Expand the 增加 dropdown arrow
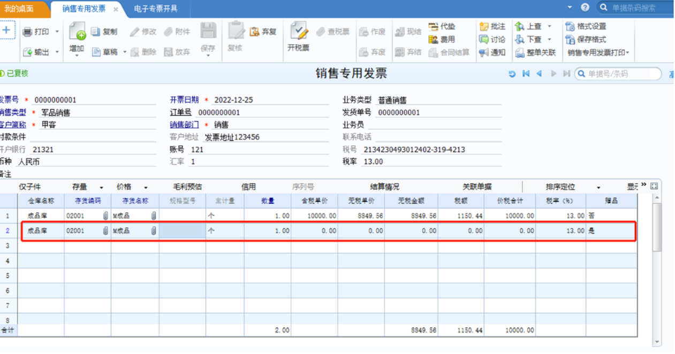 (77, 56)
